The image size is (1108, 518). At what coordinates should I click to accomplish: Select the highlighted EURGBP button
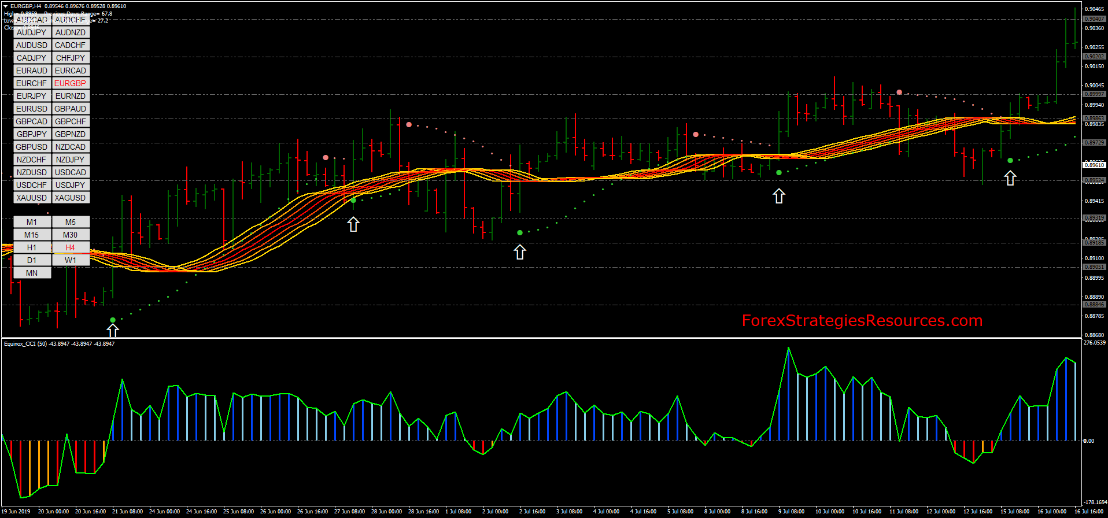coord(71,83)
